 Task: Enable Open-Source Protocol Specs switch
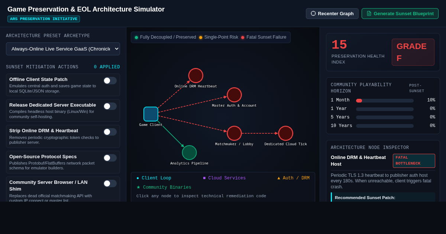(x=110, y=158)
